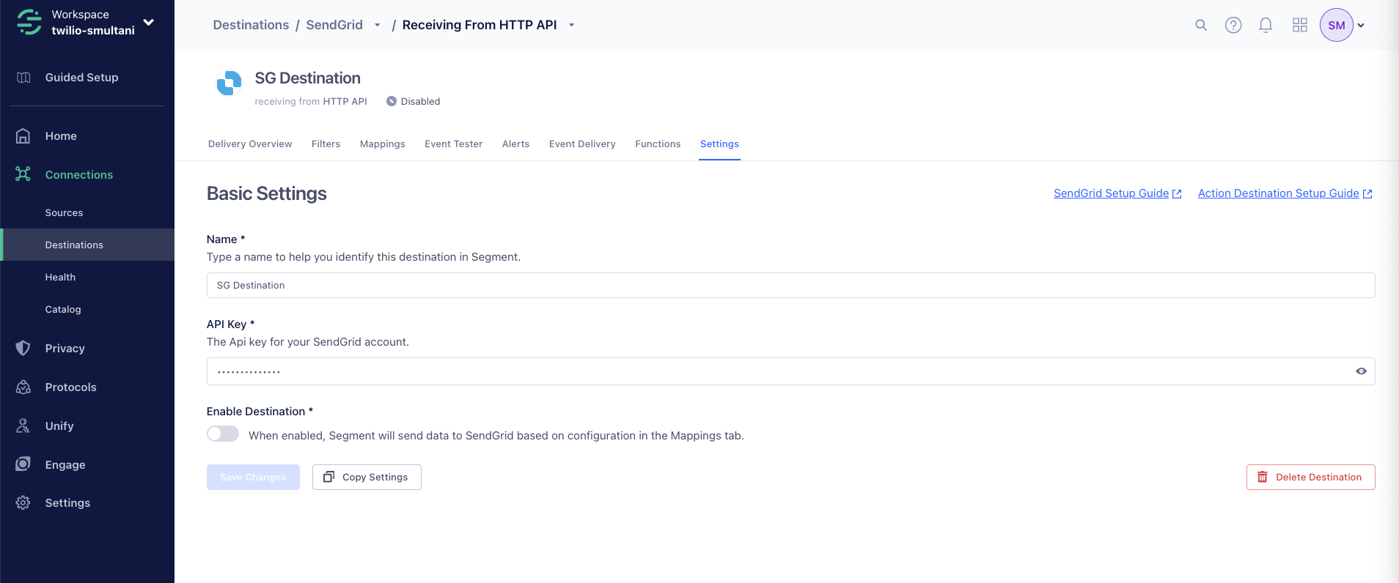The width and height of the screenshot is (1399, 583).
Task: Open Destinations in the sidebar
Action: click(x=74, y=245)
